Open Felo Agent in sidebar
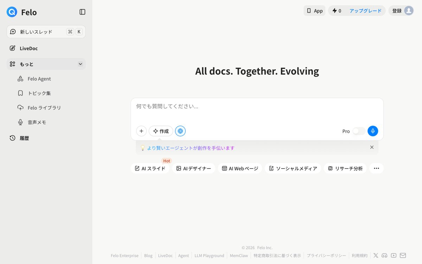The width and height of the screenshot is (422, 264). [39, 79]
